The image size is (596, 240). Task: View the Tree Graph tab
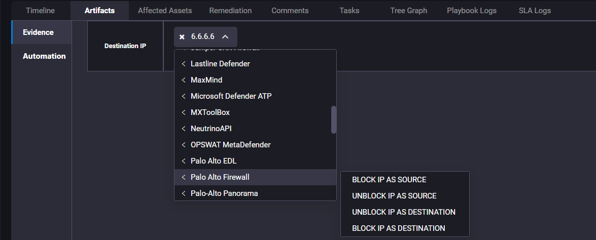(409, 11)
